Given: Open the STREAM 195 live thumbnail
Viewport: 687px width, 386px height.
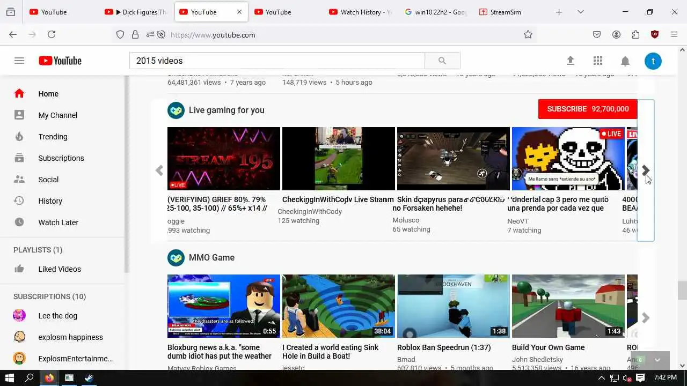Looking at the screenshot, I should (x=224, y=159).
